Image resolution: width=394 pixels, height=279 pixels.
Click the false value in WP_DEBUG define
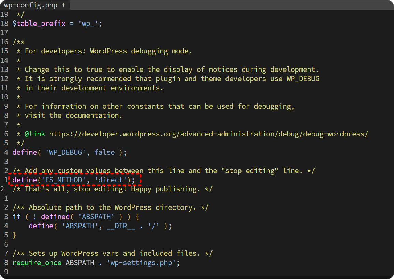coord(104,152)
